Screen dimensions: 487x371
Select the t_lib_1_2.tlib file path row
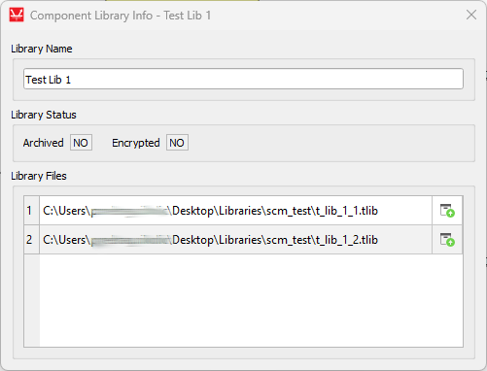tap(235, 240)
